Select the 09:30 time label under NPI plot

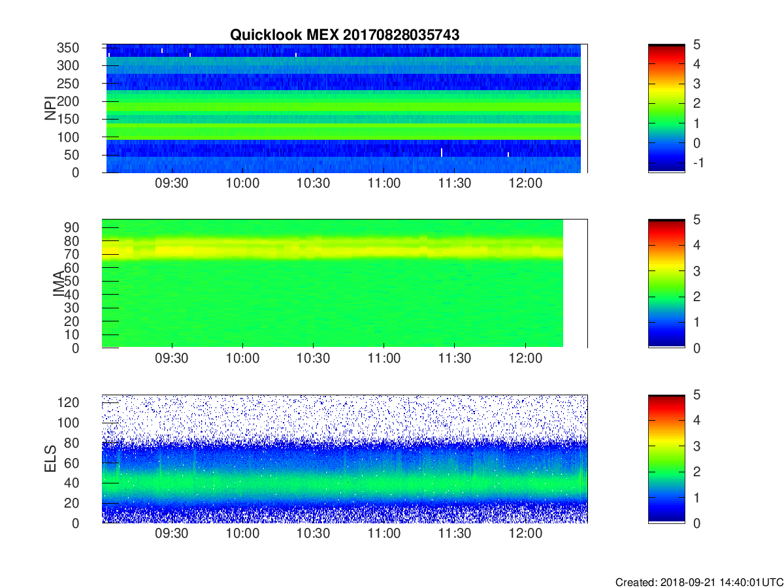(x=172, y=184)
